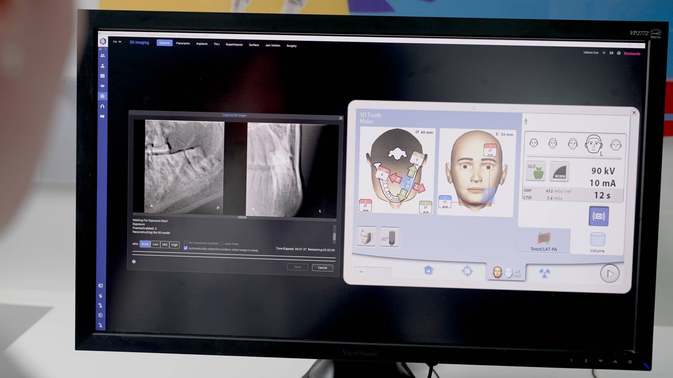The height and width of the screenshot is (378, 673).
Task: Set ARA level to High
Action: point(175,245)
